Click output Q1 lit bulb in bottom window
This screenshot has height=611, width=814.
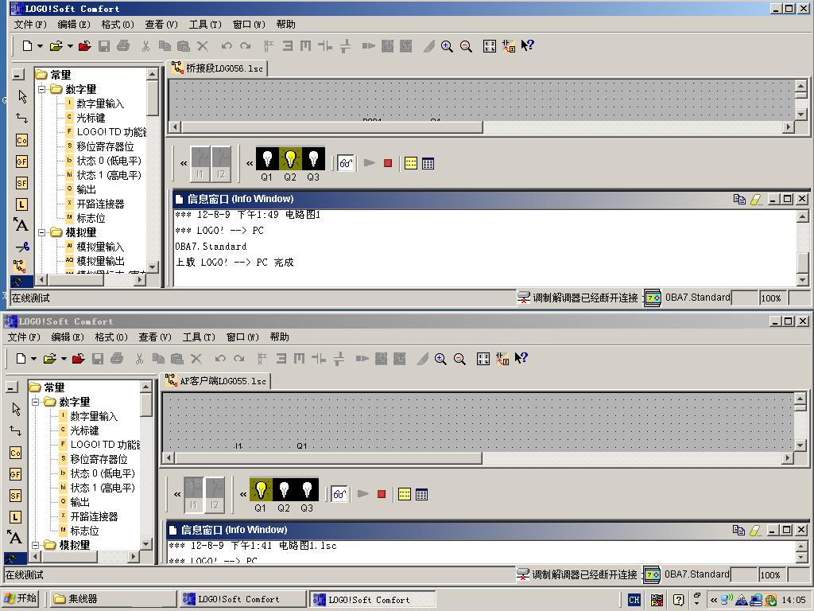click(x=261, y=489)
